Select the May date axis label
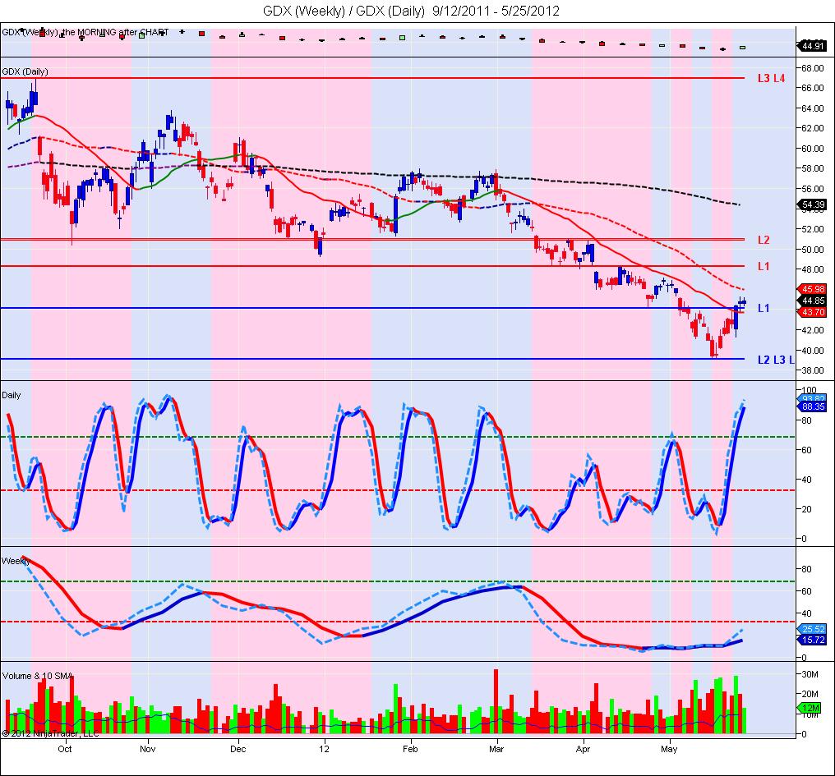Screen dimensions: 835x776 tap(669, 750)
